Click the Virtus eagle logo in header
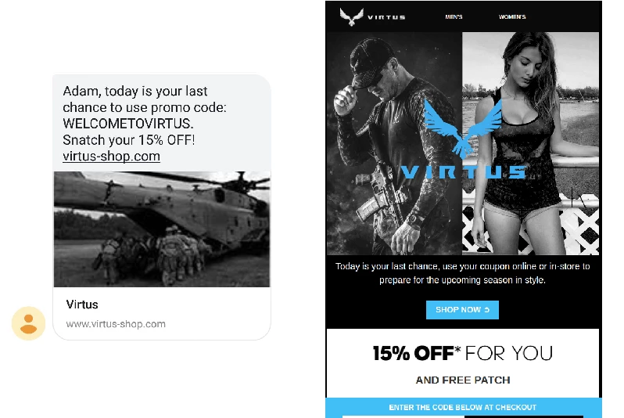The width and height of the screenshot is (624, 418). click(351, 16)
